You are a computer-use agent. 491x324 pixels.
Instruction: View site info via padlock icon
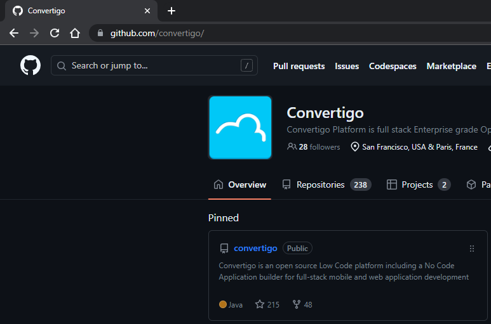[100, 33]
